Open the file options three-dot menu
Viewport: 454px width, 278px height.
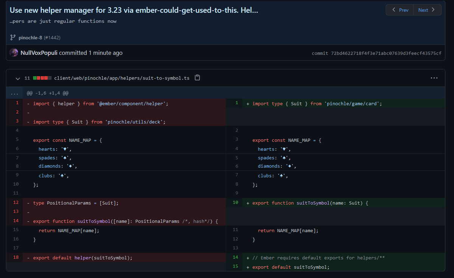pyautogui.click(x=434, y=78)
